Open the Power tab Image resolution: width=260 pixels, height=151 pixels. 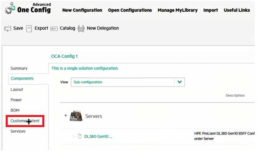tap(16, 100)
